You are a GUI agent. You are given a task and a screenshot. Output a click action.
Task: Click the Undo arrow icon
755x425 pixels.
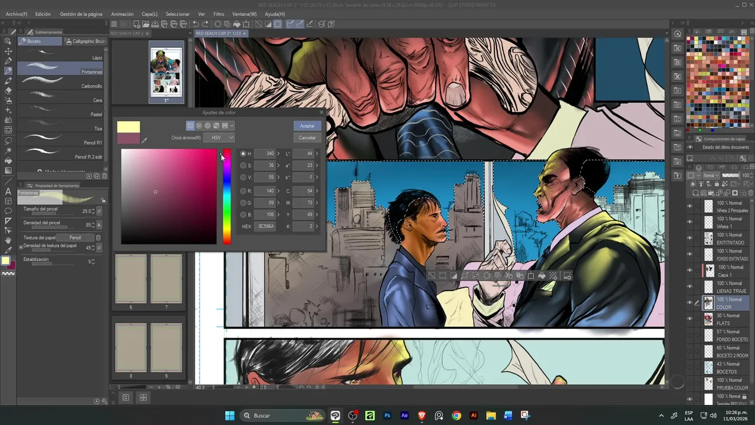click(195, 24)
